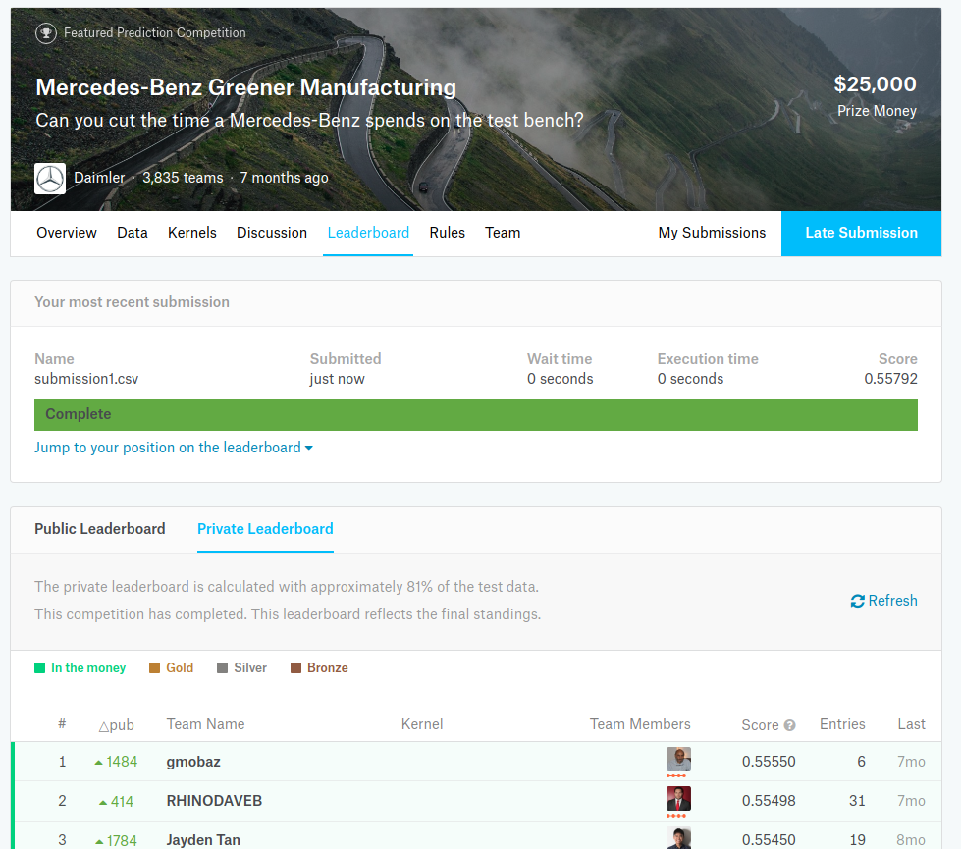Click the 7 months ago text

coord(284,178)
